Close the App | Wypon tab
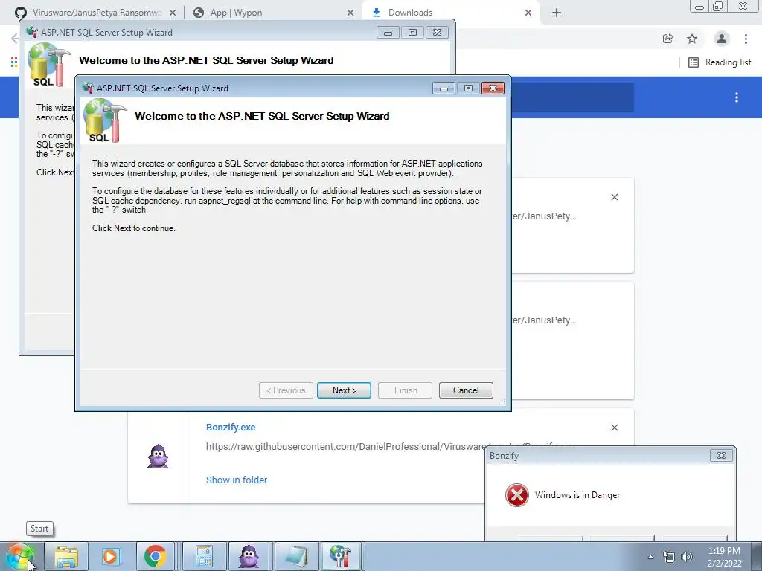The image size is (762, 571). tap(350, 13)
